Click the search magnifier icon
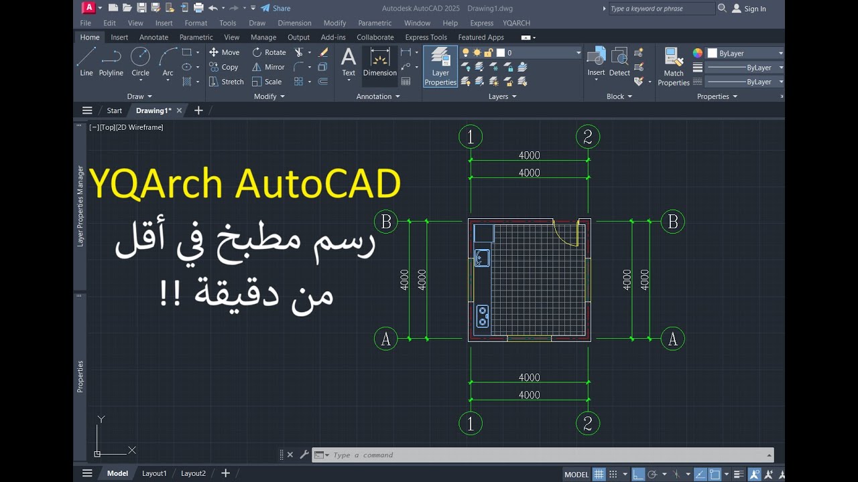858x482 pixels. pyautogui.click(x=722, y=8)
